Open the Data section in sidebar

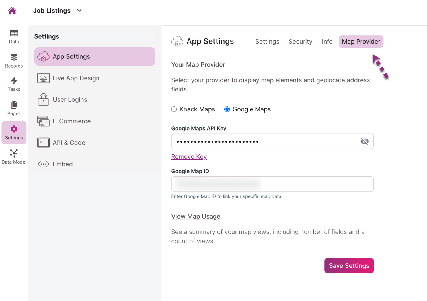14,36
